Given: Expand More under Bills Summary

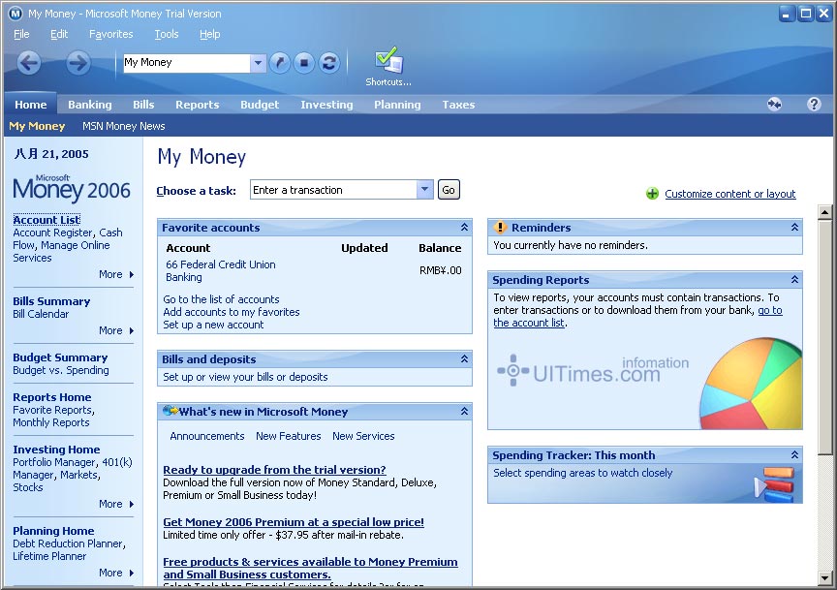Looking at the screenshot, I should [x=116, y=330].
